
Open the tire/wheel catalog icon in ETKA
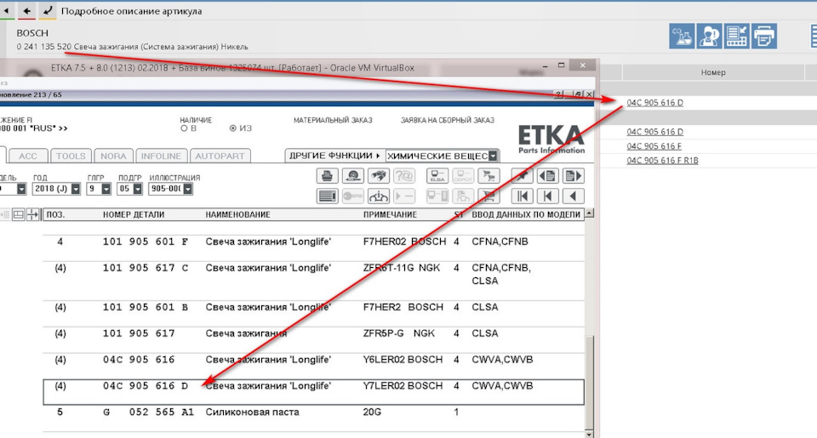[352, 176]
